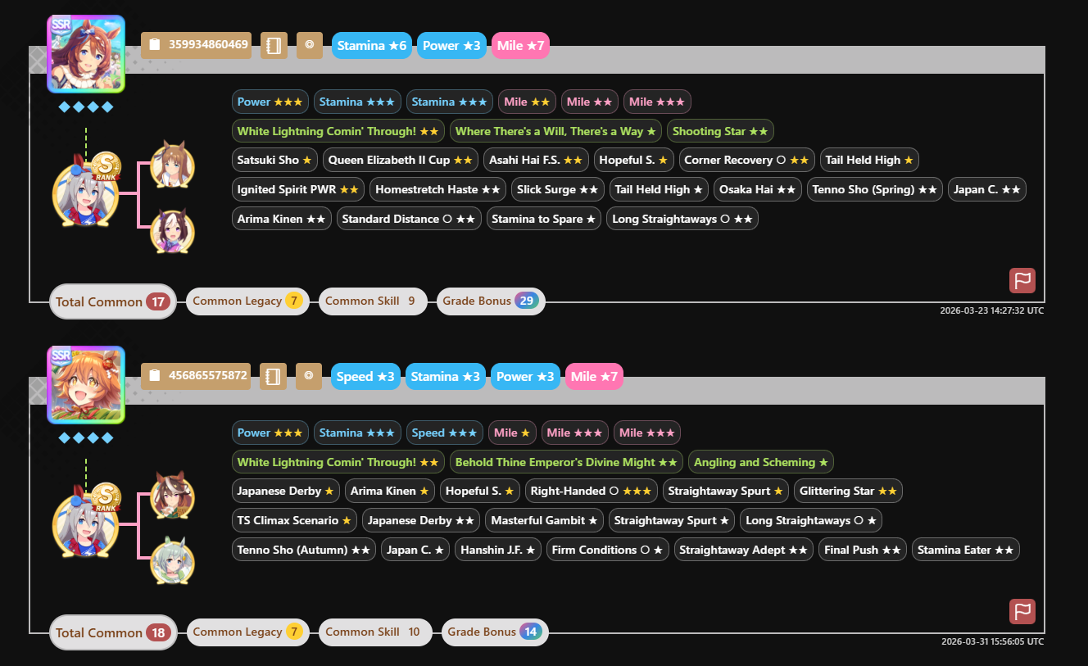Click the 'Stamina Eater ★★' chip

coord(966,550)
